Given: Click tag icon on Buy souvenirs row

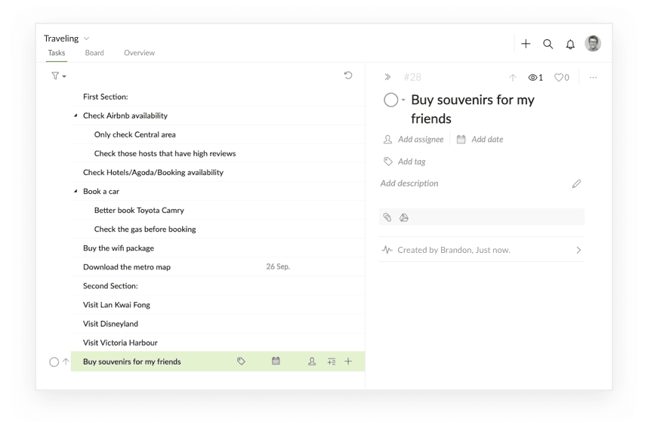Looking at the screenshot, I should point(241,362).
